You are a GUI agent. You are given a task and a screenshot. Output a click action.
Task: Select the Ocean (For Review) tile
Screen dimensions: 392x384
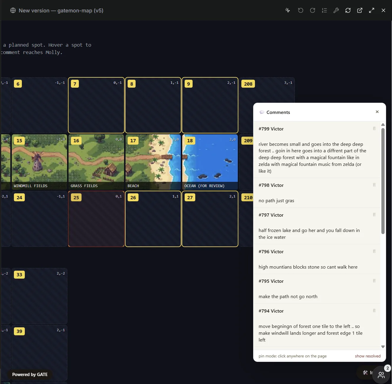210,162
